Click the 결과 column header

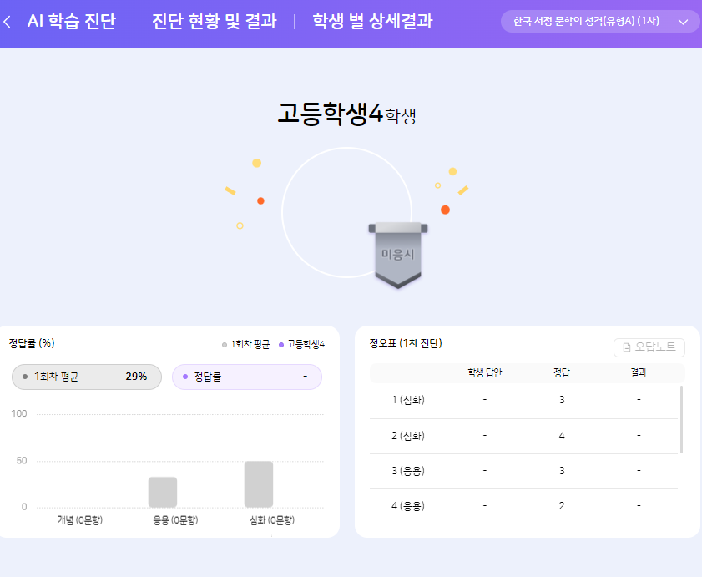point(639,372)
